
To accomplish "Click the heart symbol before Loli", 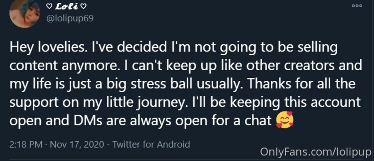I will [49, 7].
